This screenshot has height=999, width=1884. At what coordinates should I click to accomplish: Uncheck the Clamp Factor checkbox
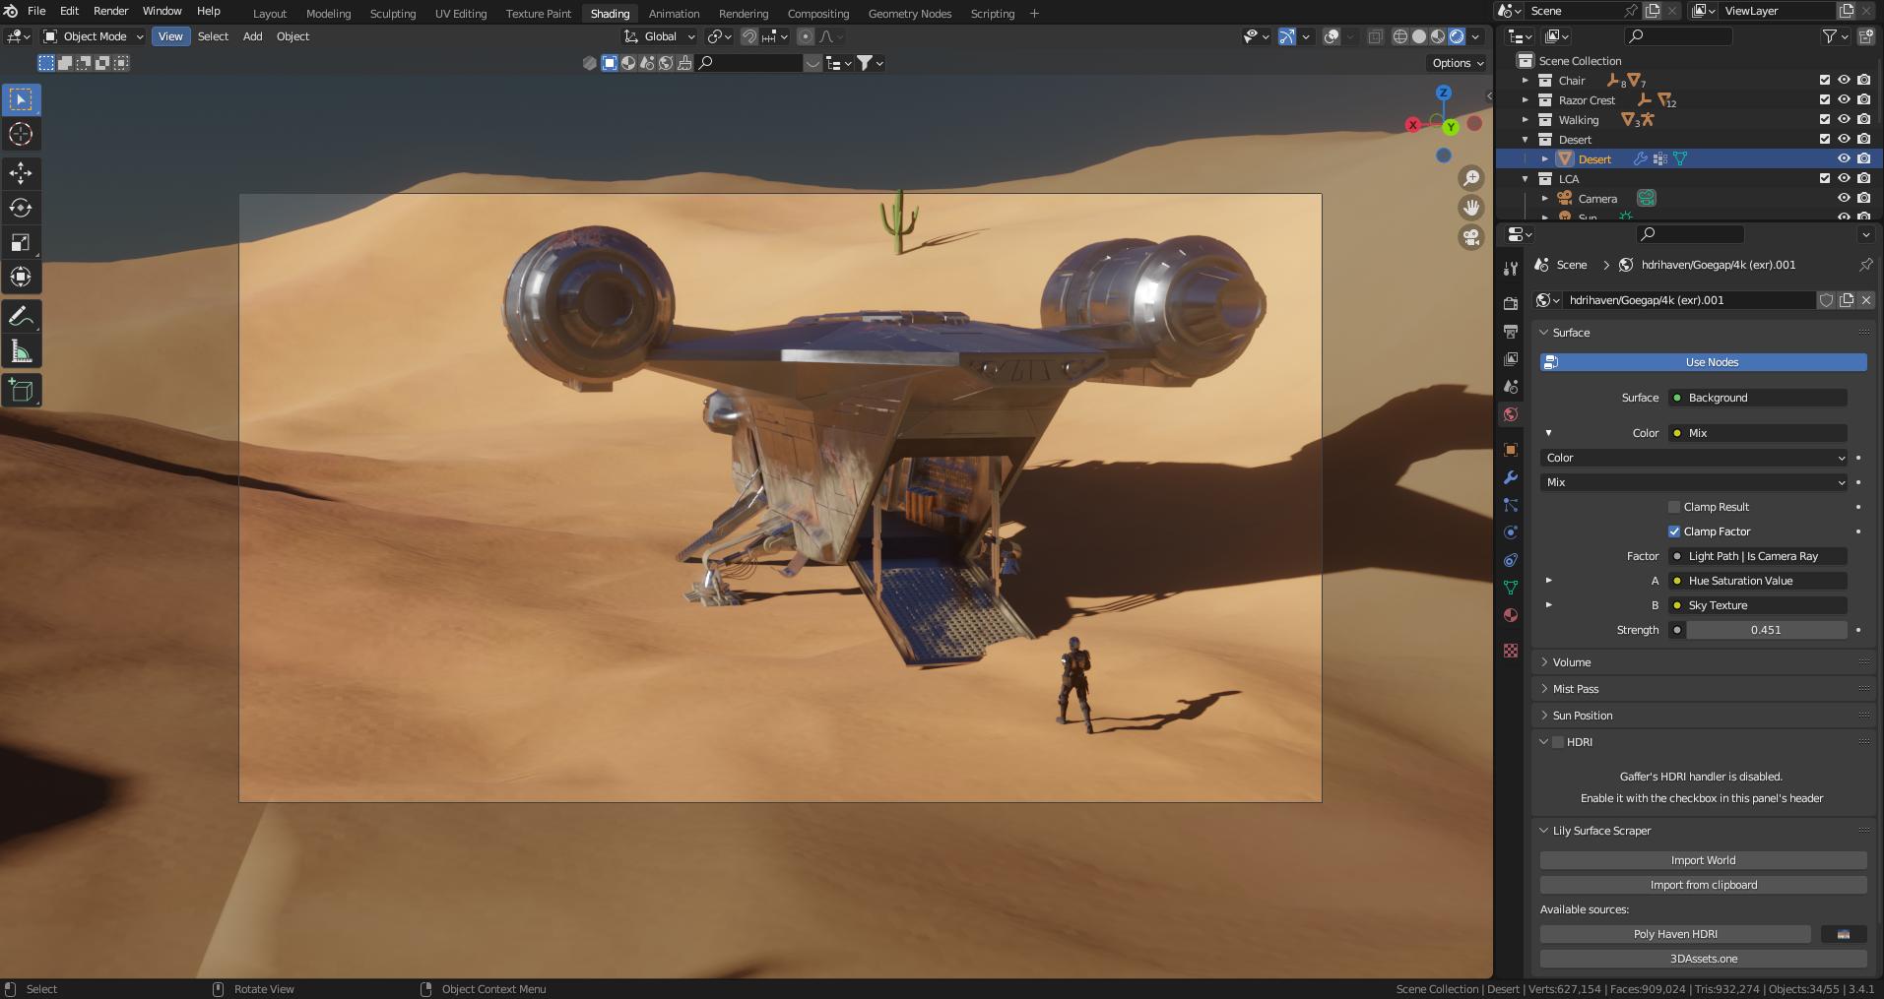coord(1674,531)
